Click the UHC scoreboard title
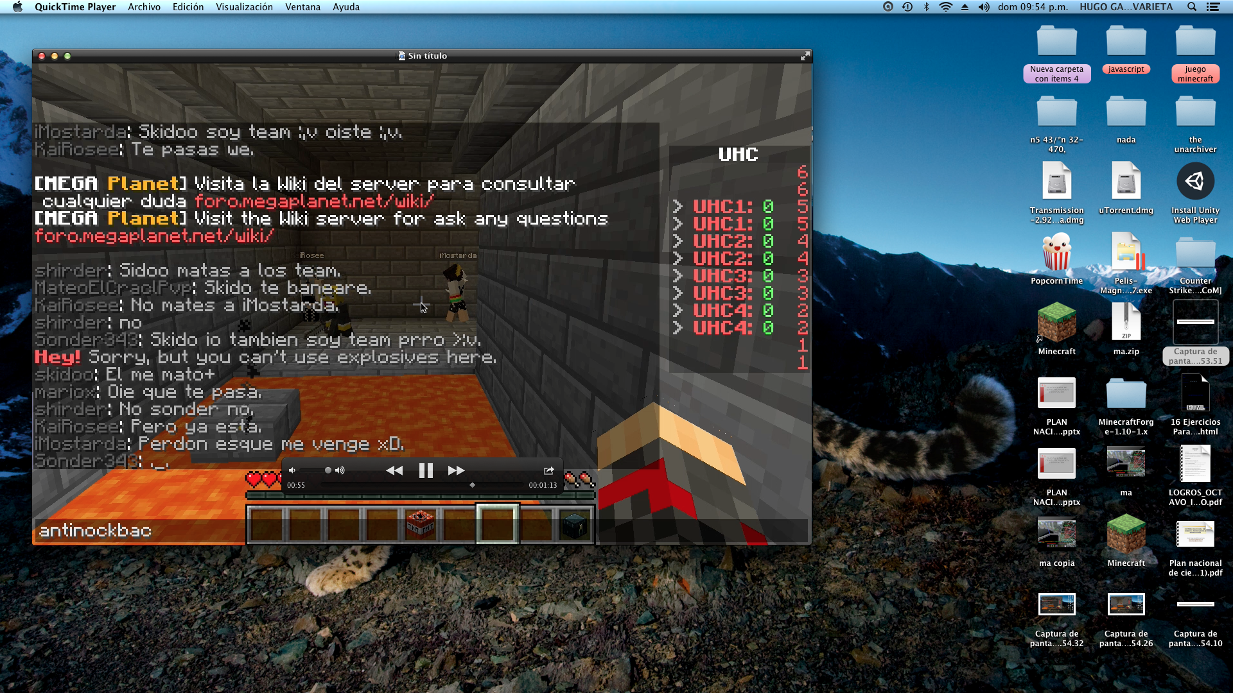 click(738, 155)
